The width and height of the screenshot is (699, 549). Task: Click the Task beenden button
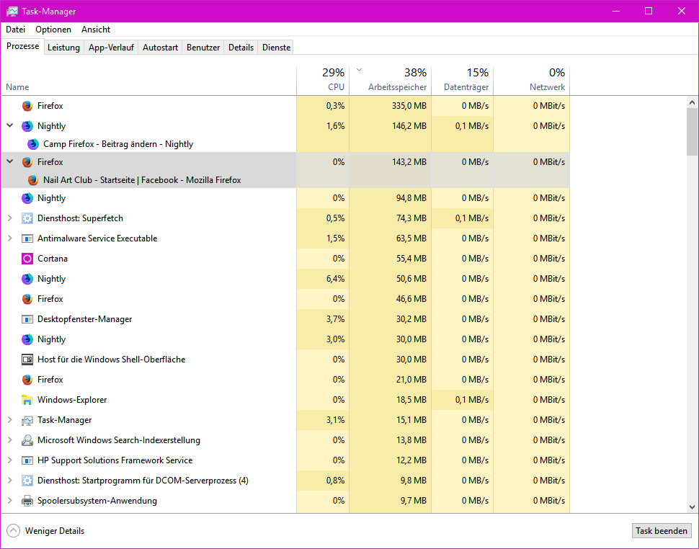tap(661, 531)
